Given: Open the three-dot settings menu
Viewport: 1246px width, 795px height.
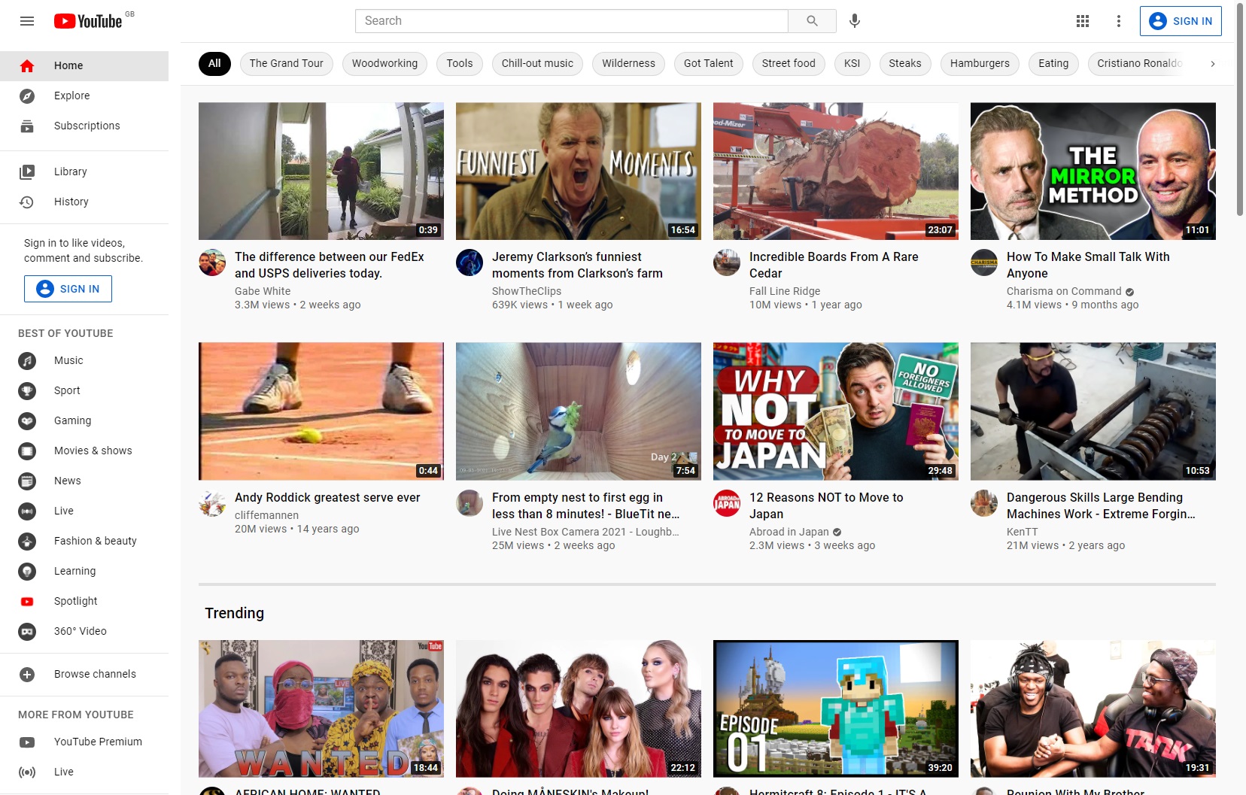Looking at the screenshot, I should tap(1119, 21).
